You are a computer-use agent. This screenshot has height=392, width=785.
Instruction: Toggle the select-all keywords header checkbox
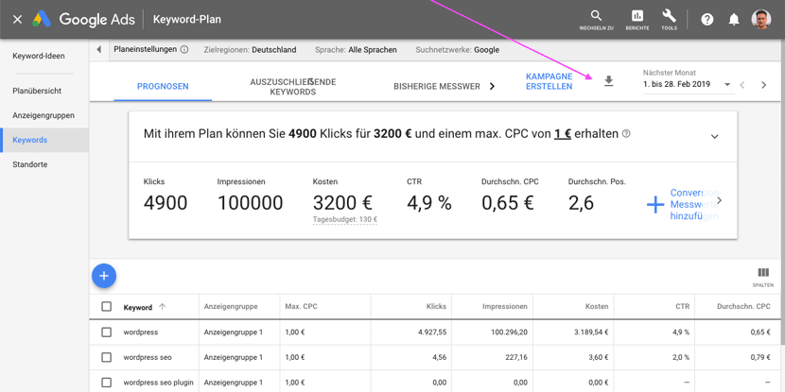(x=106, y=306)
